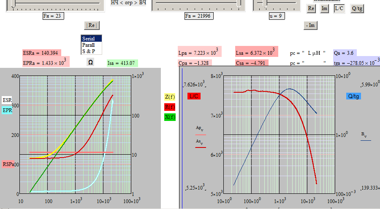
Task: Click the blue Q/tg legend label
Action: [x=353, y=96]
